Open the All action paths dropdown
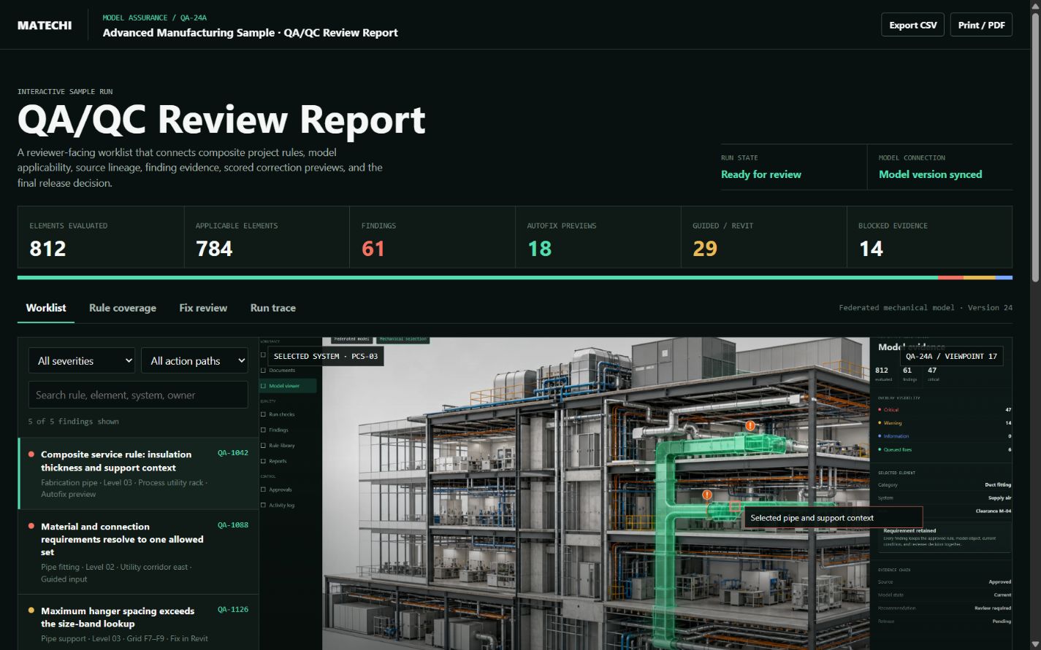The image size is (1041, 650). pos(194,360)
